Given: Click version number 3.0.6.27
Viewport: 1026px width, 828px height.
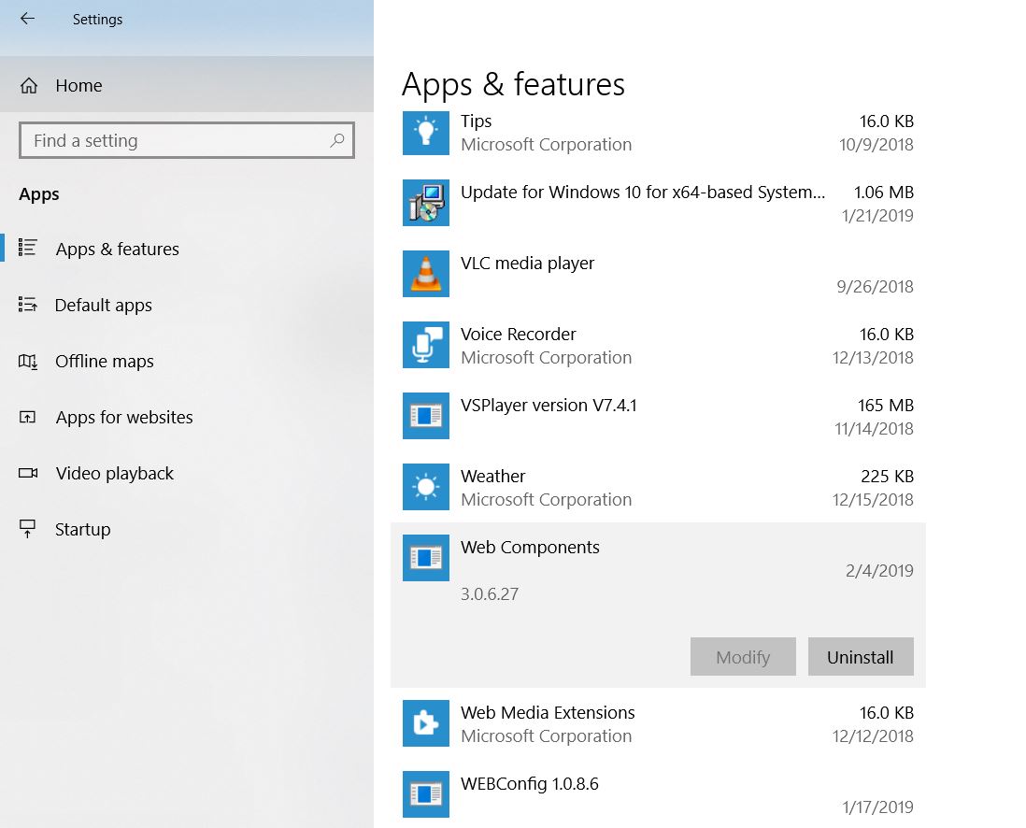Looking at the screenshot, I should tap(490, 593).
